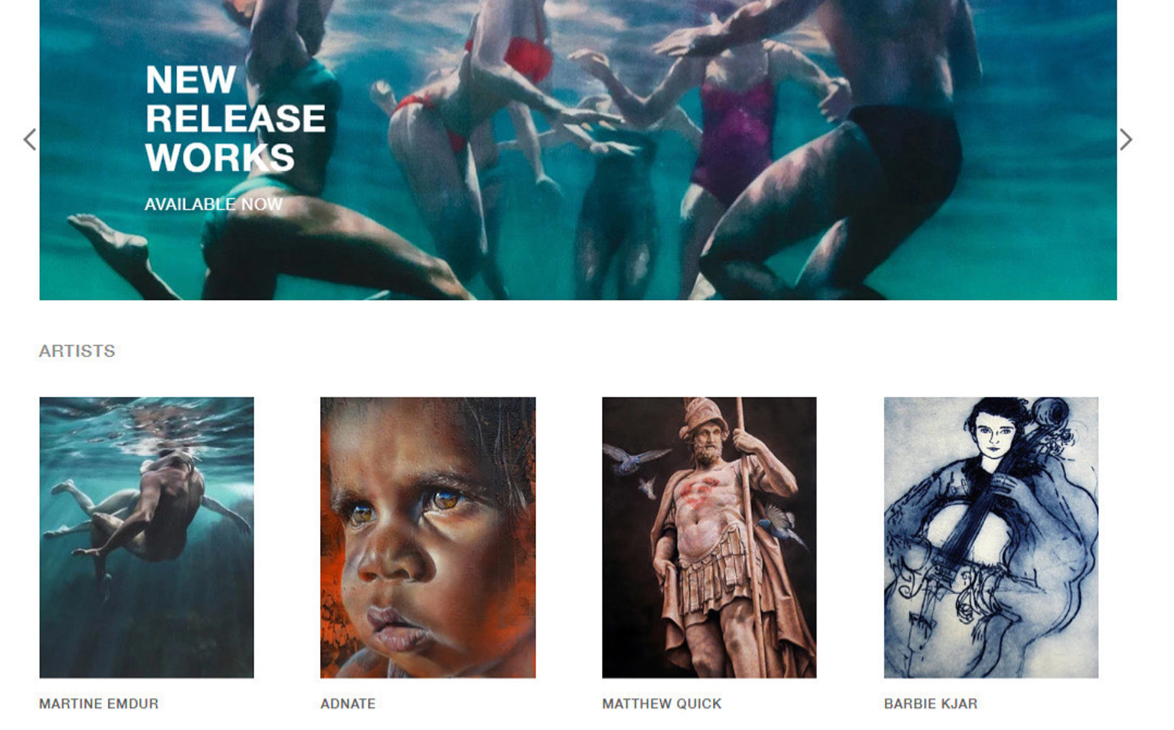Open the New Release Works headline
Image resolution: width=1174 pixels, height=730 pixels.
235,119
